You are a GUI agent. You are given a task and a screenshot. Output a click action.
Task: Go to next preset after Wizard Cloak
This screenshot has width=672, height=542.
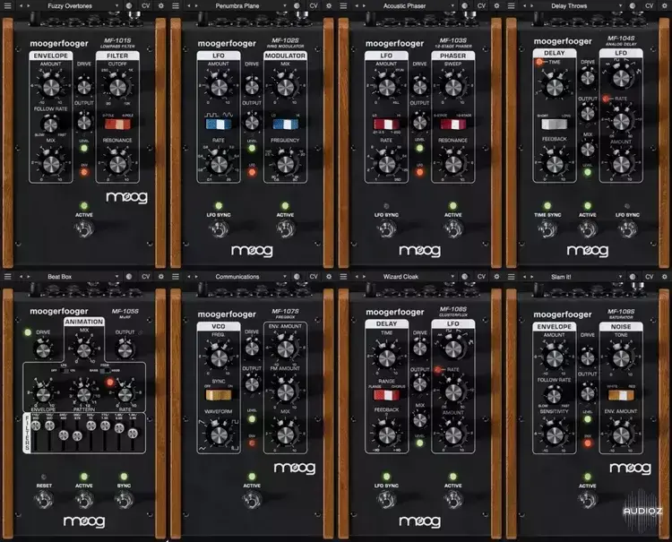365,277
